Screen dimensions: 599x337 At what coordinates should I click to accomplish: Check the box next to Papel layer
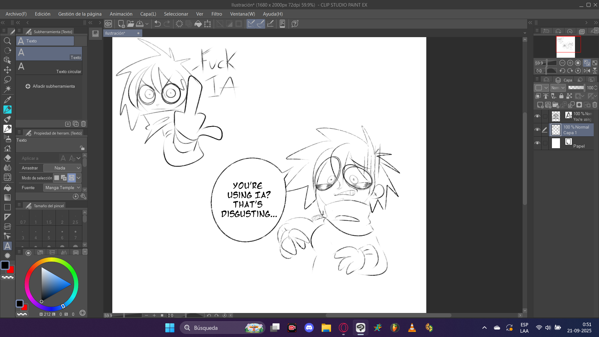(x=545, y=143)
